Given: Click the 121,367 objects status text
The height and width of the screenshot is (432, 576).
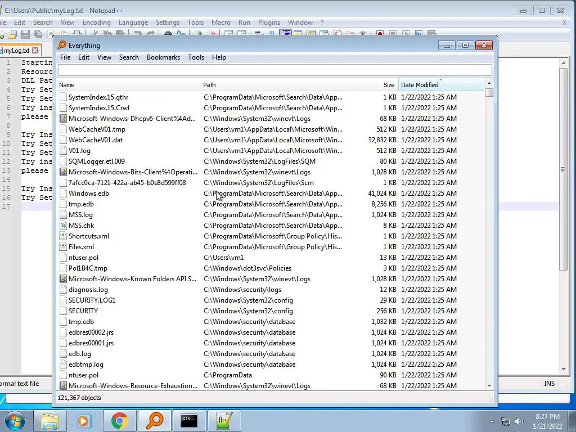Looking at the screenshot, I should [79, 398].
